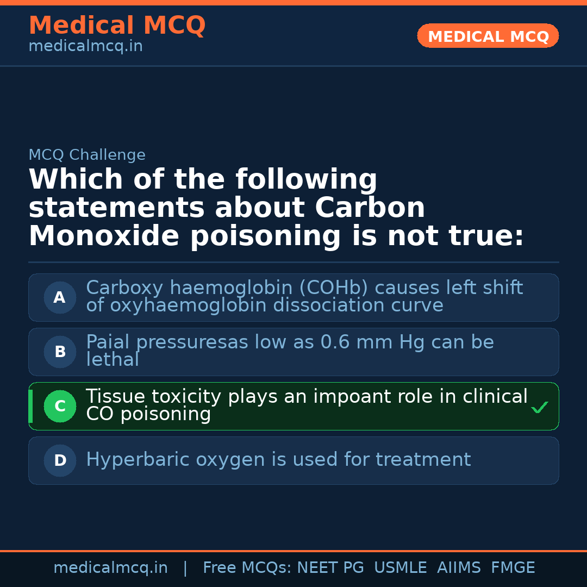
Task: Select the letter A circle badge
Action: point(60,298)
